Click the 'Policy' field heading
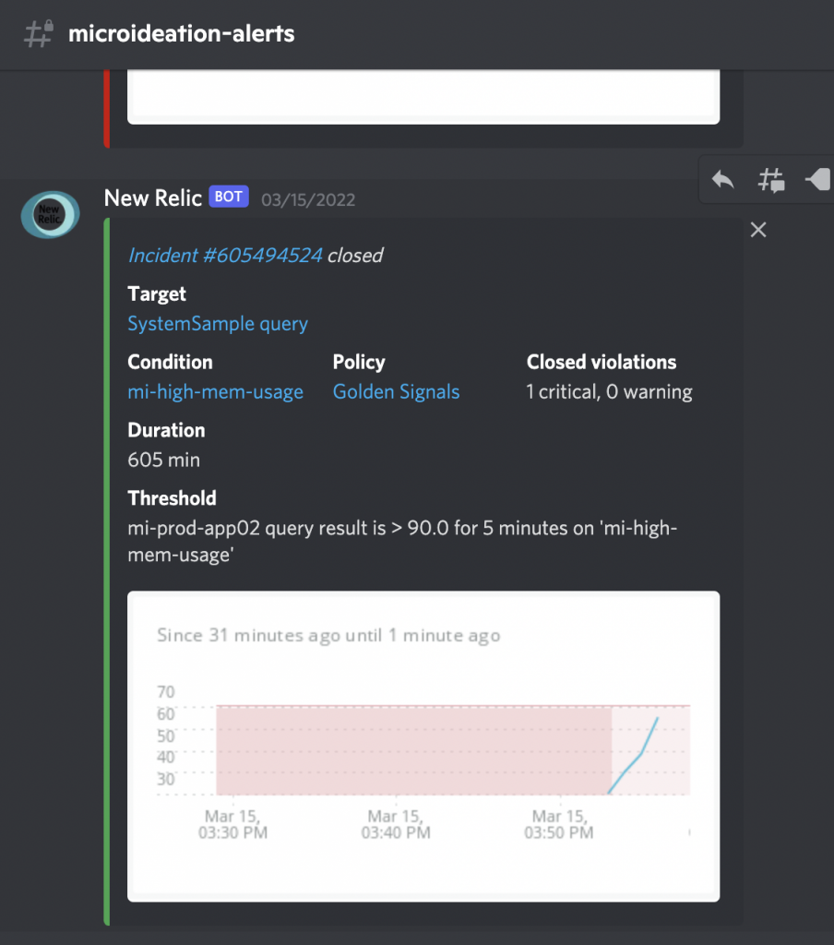Viewport: 834px width, 945px height. (x=359, y=362)
